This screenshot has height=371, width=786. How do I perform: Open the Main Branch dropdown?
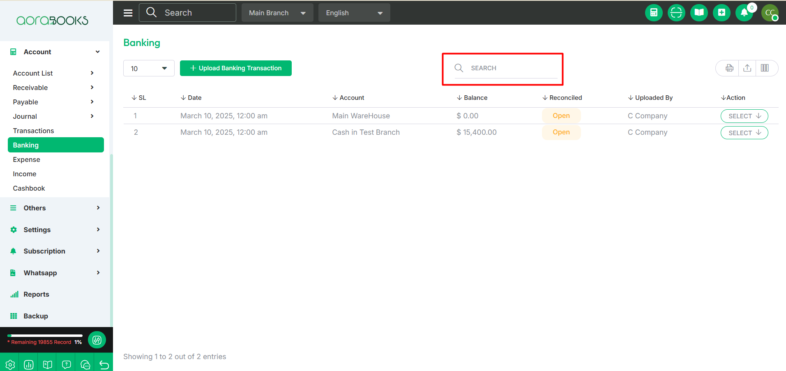277,13
